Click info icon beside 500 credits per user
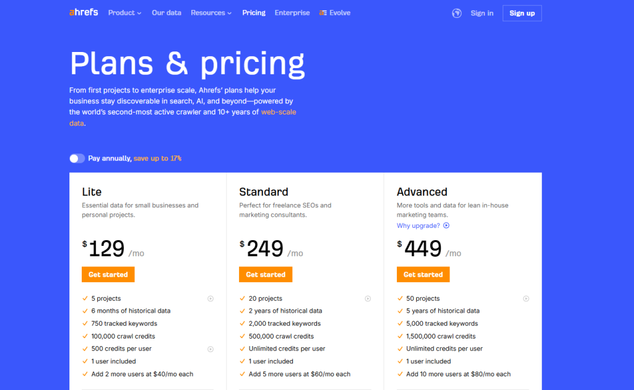This screenshot has height=390, width=634. click(x=211, y=349)
